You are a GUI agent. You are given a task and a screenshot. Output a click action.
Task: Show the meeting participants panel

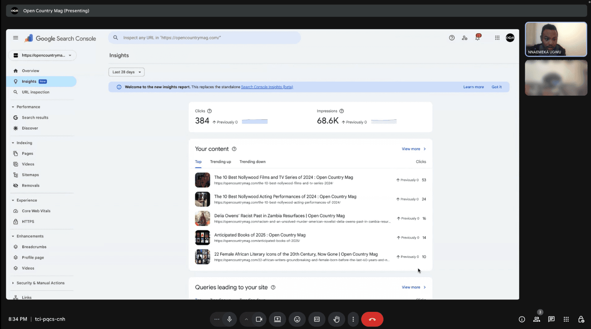(x=537, y=319)
